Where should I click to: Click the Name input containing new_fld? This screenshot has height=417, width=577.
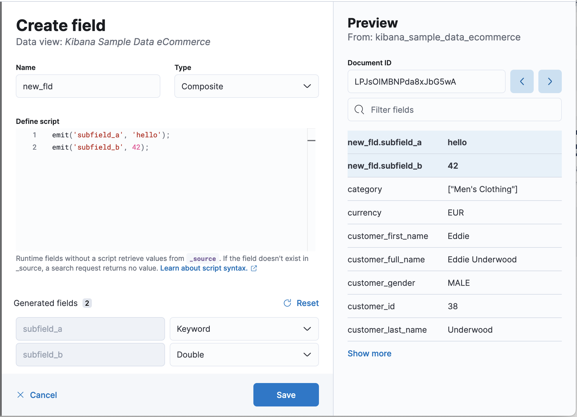(x=88, y=86)
